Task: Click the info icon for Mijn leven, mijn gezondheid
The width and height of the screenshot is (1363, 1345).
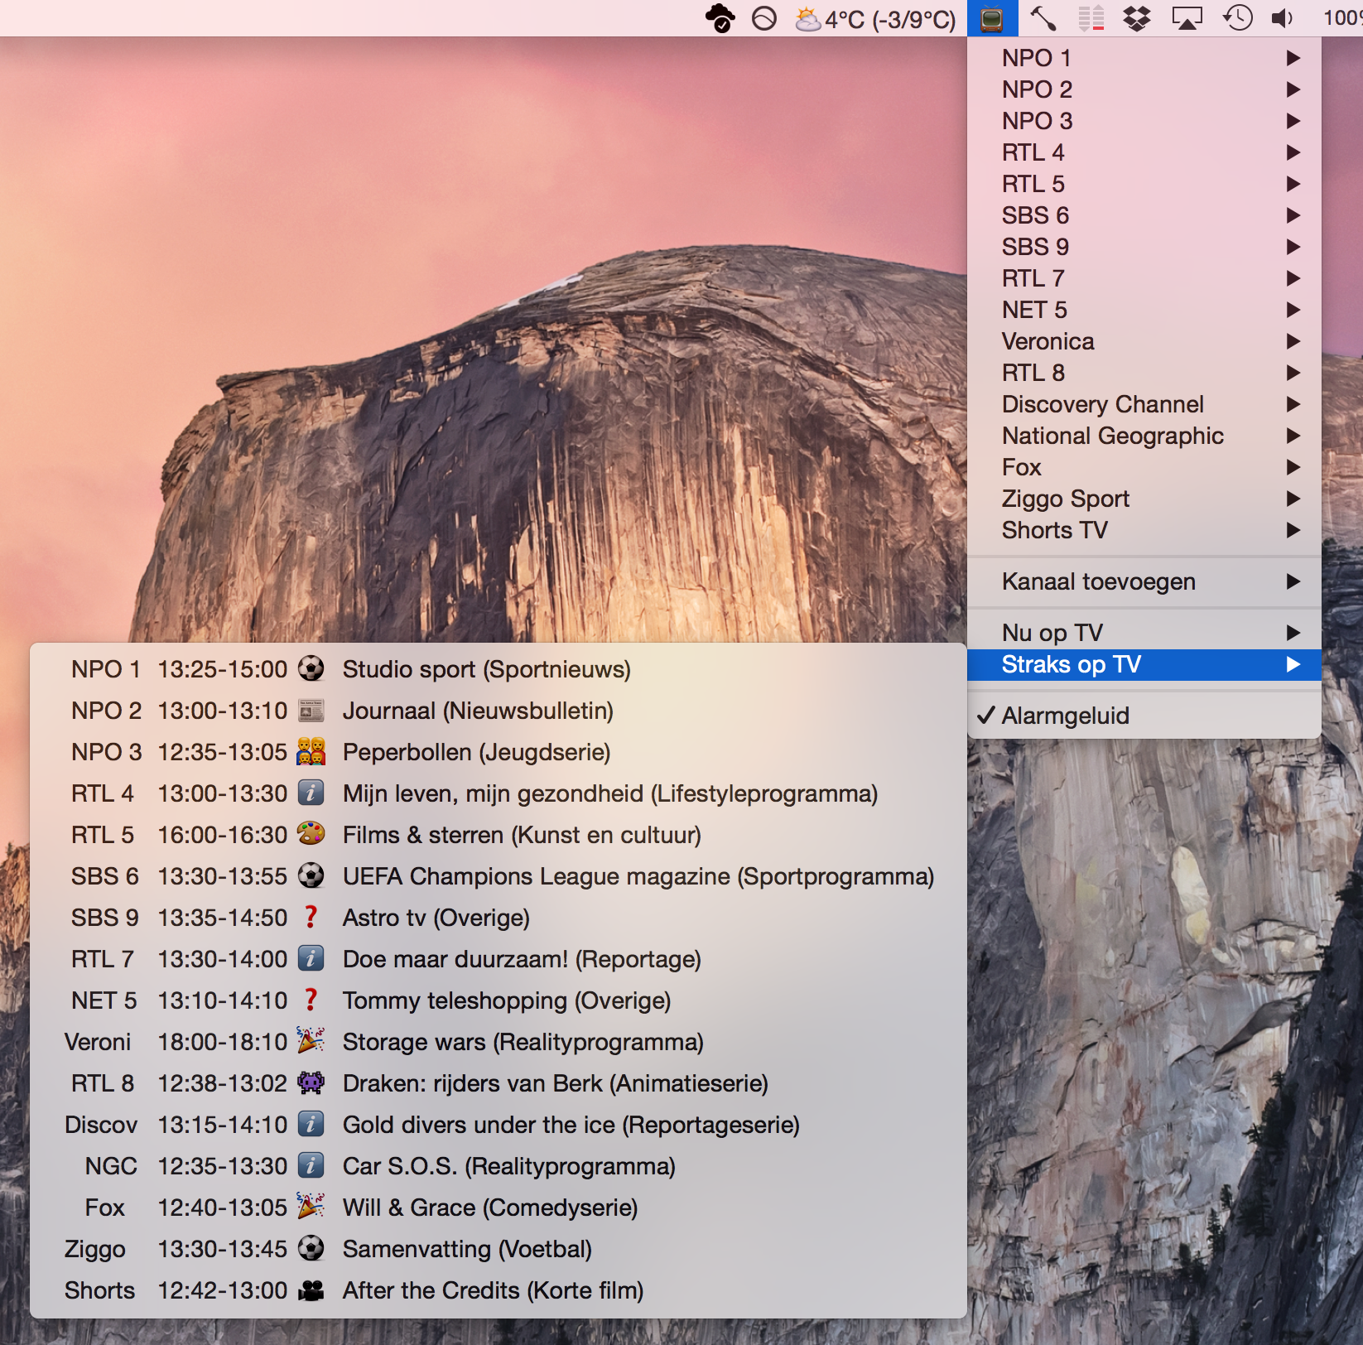Action: [x=311, y=793]
